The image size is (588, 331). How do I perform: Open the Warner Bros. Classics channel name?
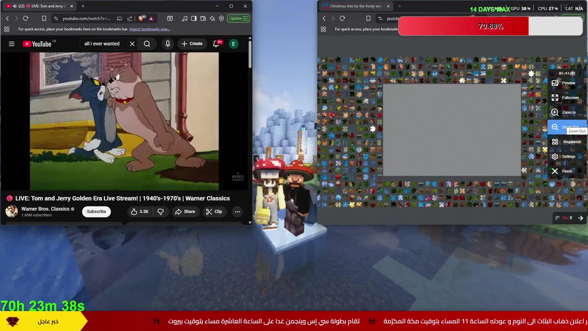pyautogui.click(x=45, y=209)
